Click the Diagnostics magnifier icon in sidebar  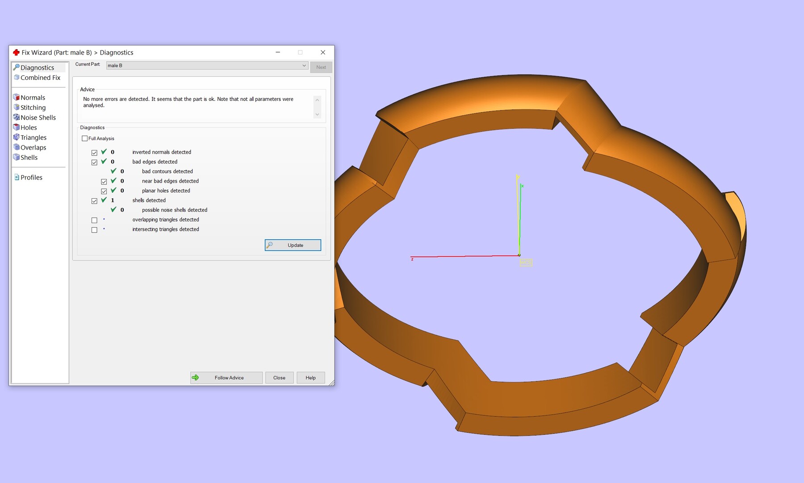click(x=17, y=67)
